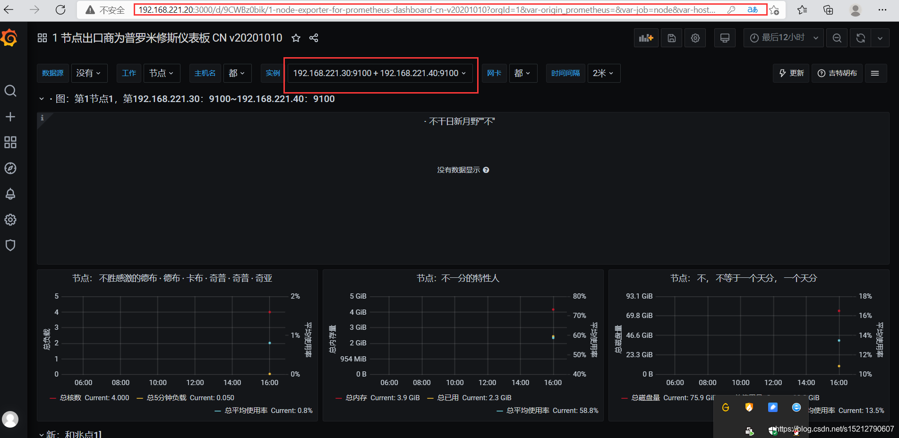899x438 pixels.
Task: Star this dashboard as favorite
Action: coord(296,38)
